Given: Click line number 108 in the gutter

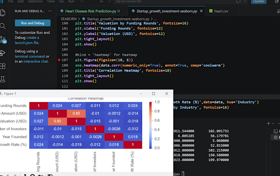Looking at the screenshot, I should coord(65,65).
